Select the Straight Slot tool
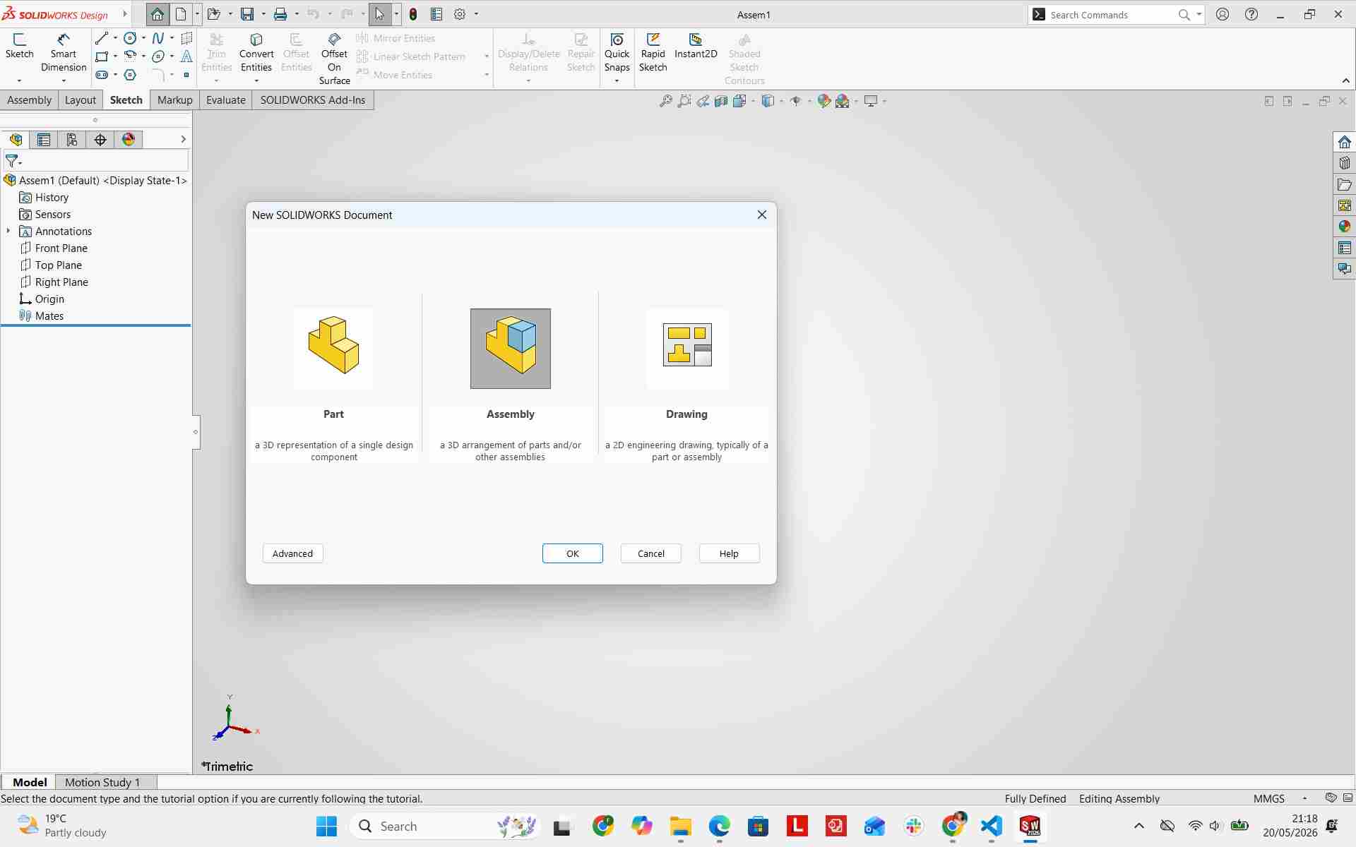The height and width of the screenshot is (847, 1356). click(x=102, y=75)
